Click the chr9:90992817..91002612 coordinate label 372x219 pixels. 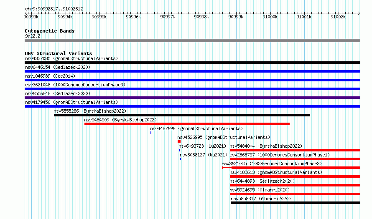point(54,9)
